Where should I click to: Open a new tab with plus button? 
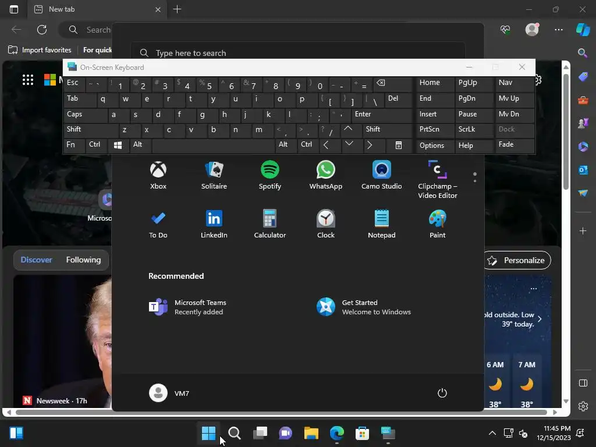click(177, 9)
